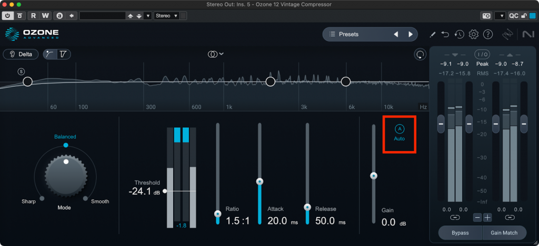Screen dimensions: 539x246
Task: Enable Auto gain
Action: tap(400, 133)
